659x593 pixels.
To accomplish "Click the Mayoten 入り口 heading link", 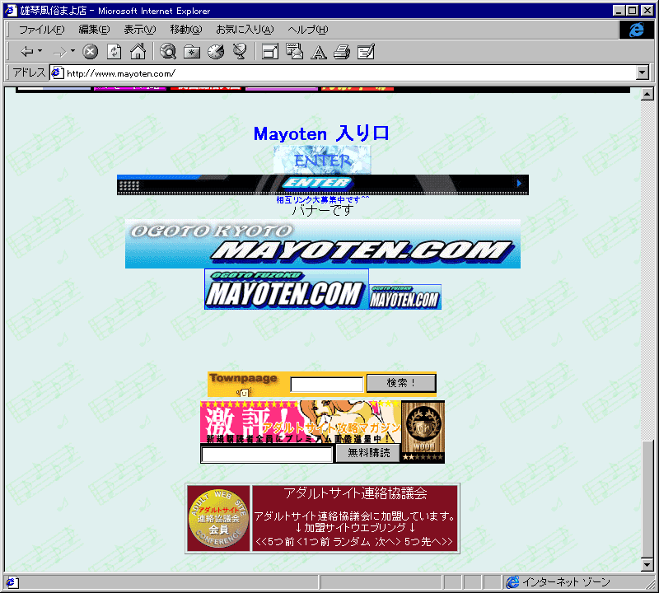I will click(x=321, y=133).
